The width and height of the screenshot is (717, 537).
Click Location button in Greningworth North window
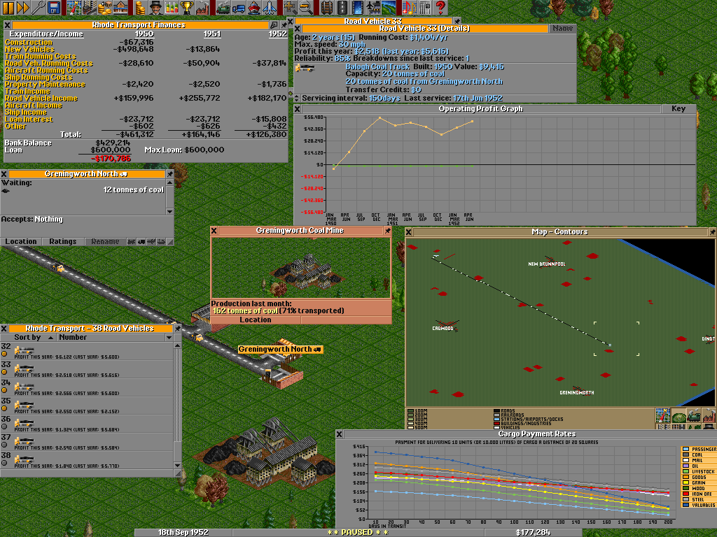pyautogui.click(x=21, y=241)
